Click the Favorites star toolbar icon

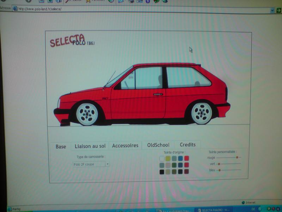pos(88,1)
